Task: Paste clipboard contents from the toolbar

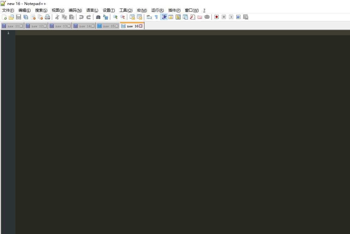Action: point(72,17)
